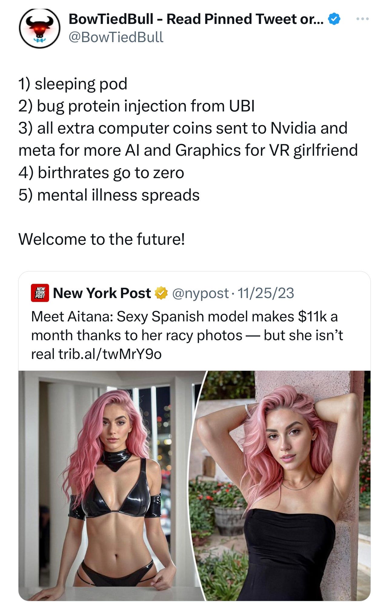
Task: Open quoted tweet card header area
Action: pyautogui.click(x=194, y=293)
